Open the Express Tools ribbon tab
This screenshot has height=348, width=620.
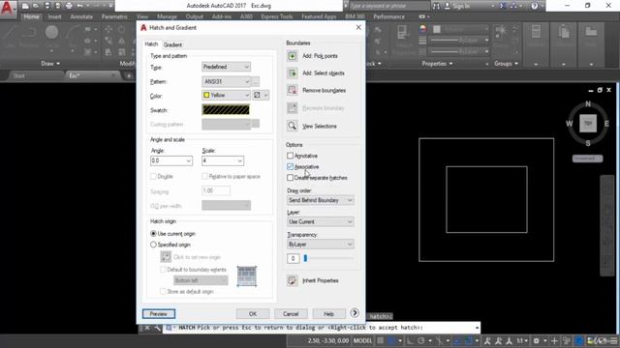[x=277, y=16]
